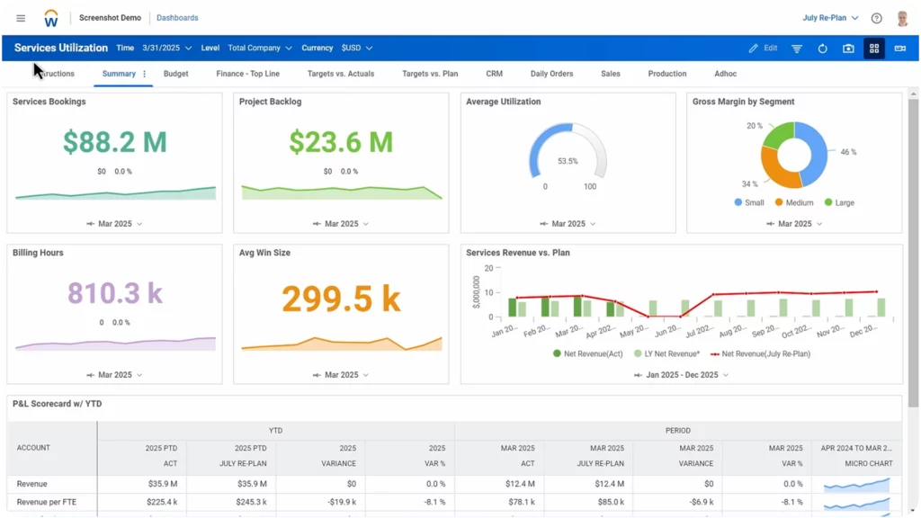Refresh the dashboard using the circular refresh icon

823,48
